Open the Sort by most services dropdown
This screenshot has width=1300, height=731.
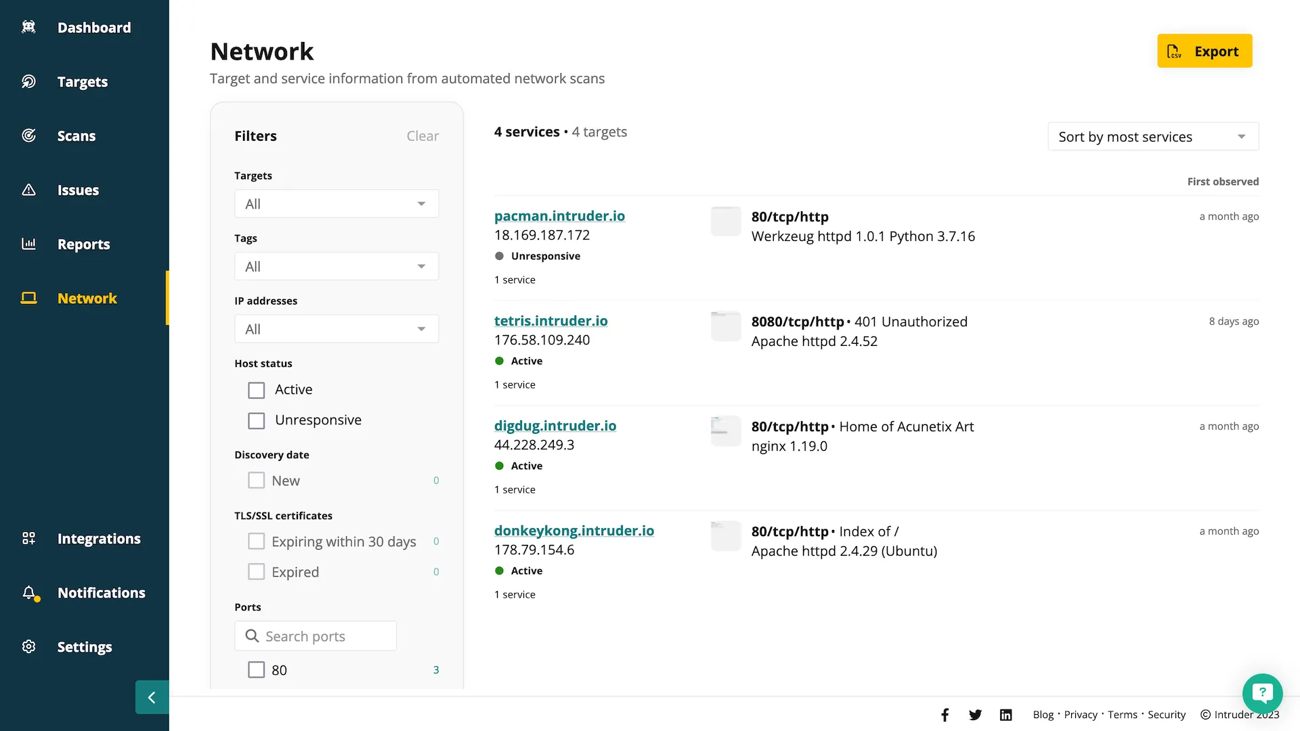tap(1152, 136)
